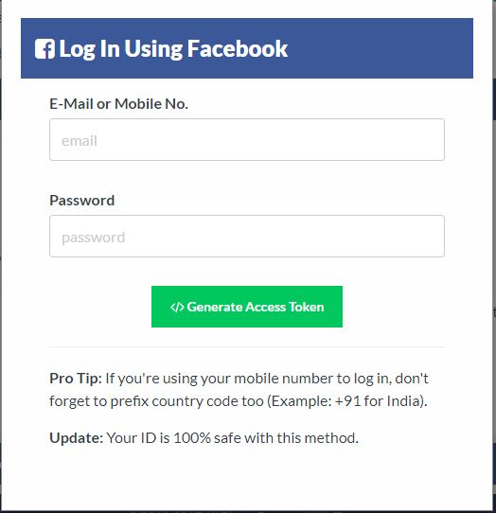Focus the email input field
Viewport: 496px width, 513px height.
click(x=247, y=140)
